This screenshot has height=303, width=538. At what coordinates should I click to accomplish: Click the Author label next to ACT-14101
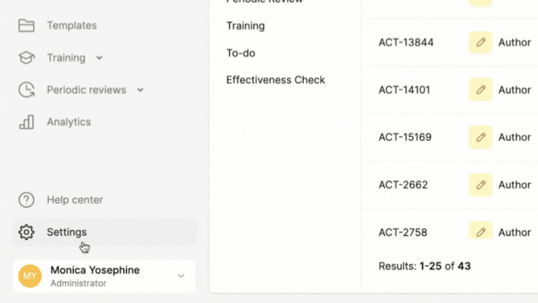tap(515, 90)
